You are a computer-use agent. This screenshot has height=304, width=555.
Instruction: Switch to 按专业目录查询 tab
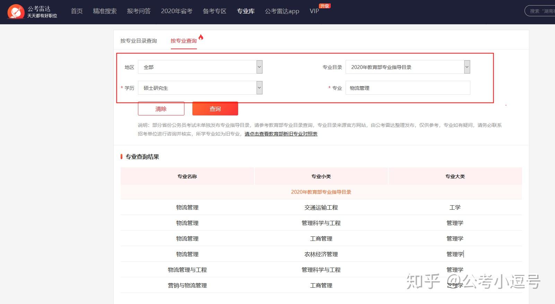[x=139, y=41]
